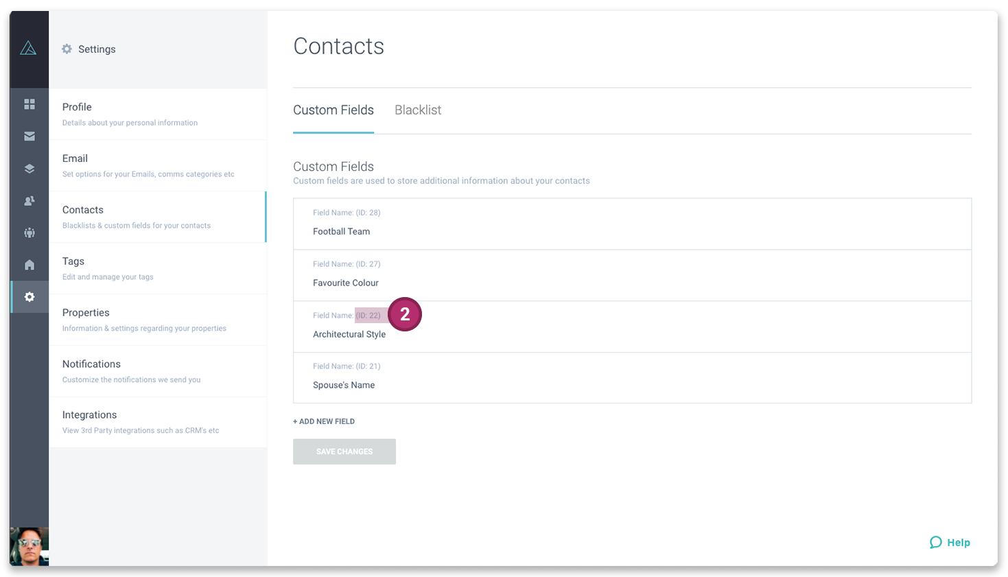Screen dimensions: 1008x577
Task: Open Tags settings section
Action: click(73, 261)
